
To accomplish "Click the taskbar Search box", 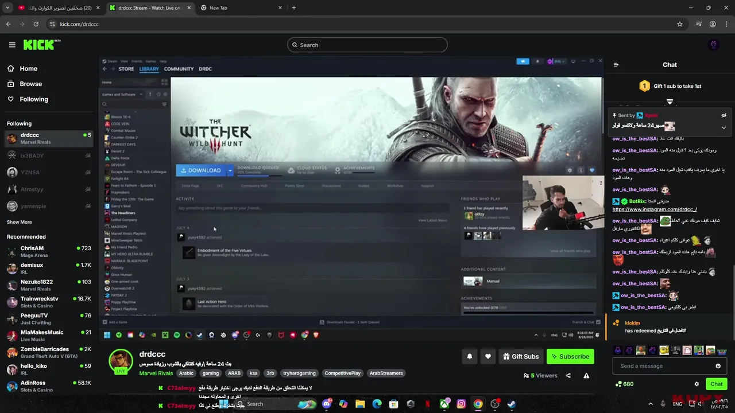I will pos(276,404).
